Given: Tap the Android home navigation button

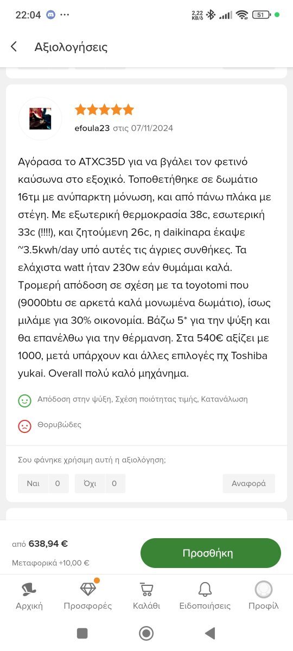Looking at the screenshot, I should 146,633.
